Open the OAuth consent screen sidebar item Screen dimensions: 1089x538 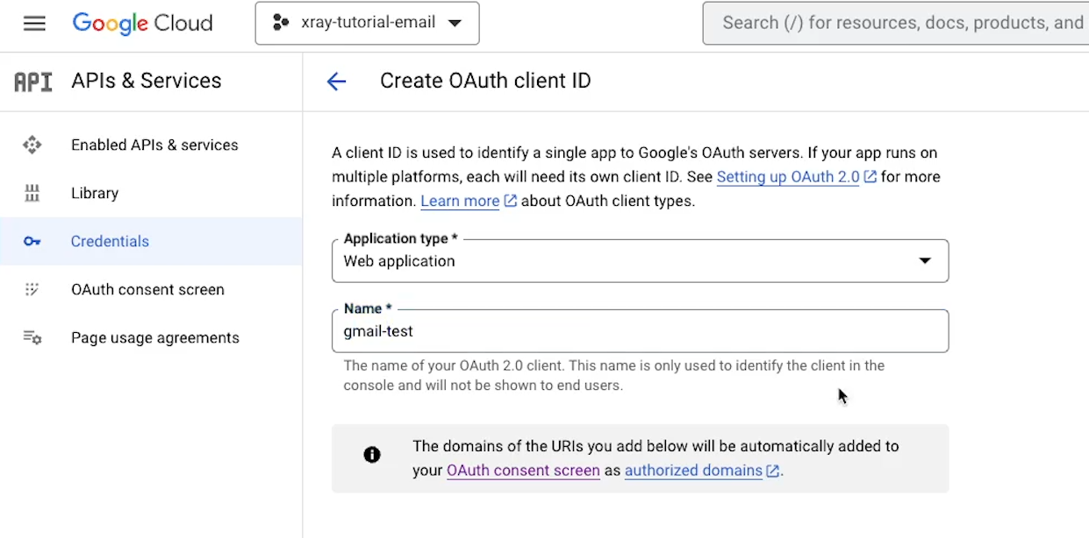coord(147,290)
